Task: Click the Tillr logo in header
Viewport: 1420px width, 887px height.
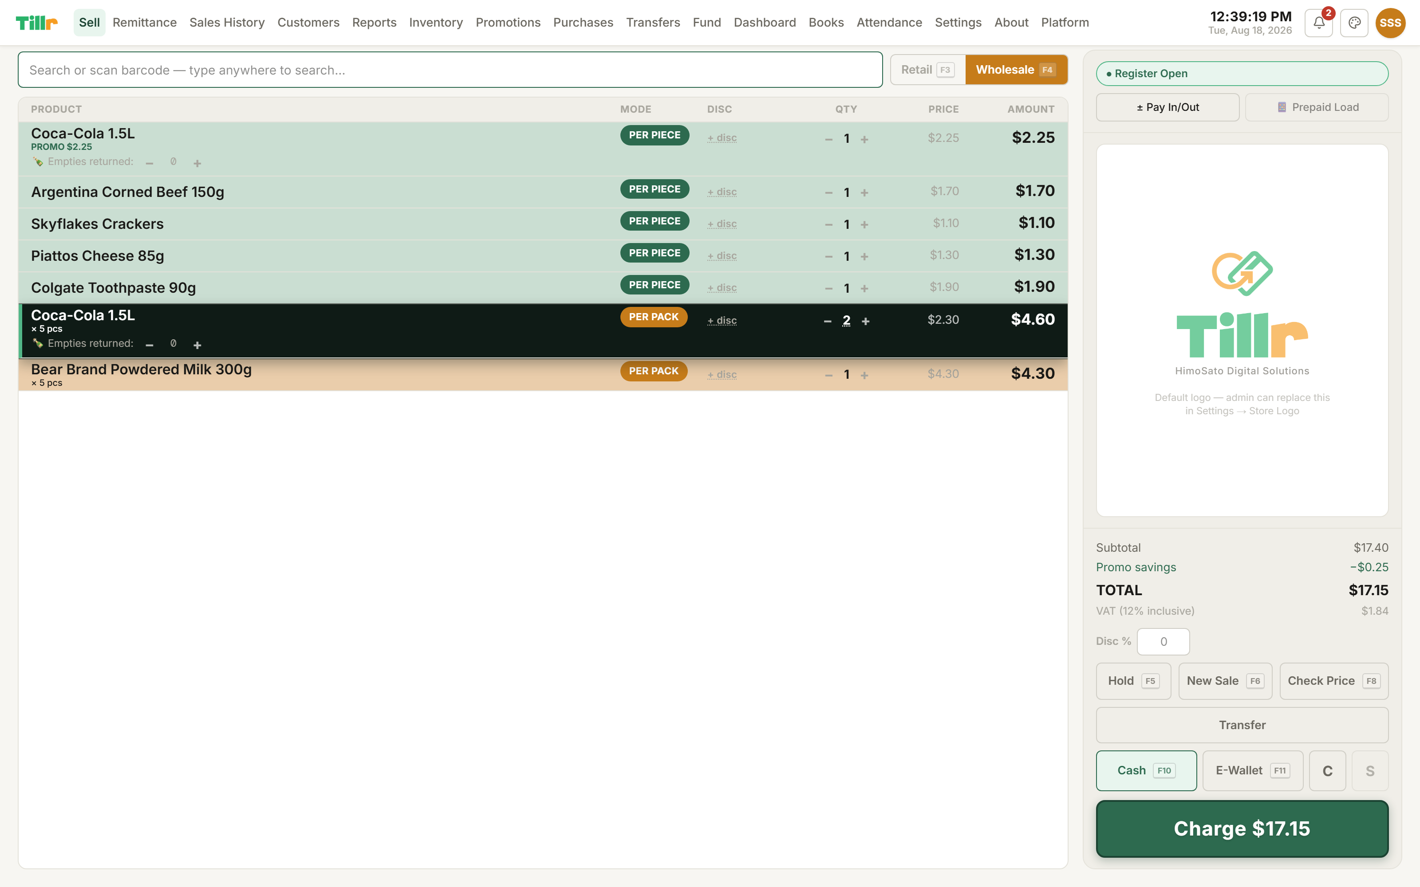Action: point(36,23)
